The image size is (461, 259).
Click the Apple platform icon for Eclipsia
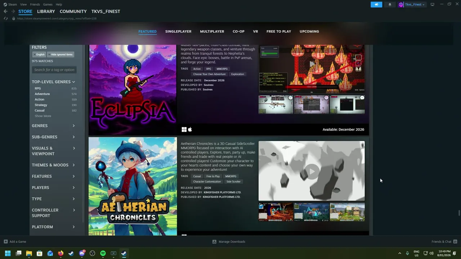coord(190,129)
